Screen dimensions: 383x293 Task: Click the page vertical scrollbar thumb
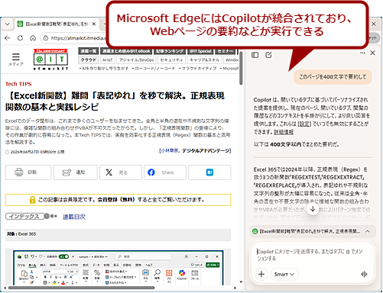[241, 67]
